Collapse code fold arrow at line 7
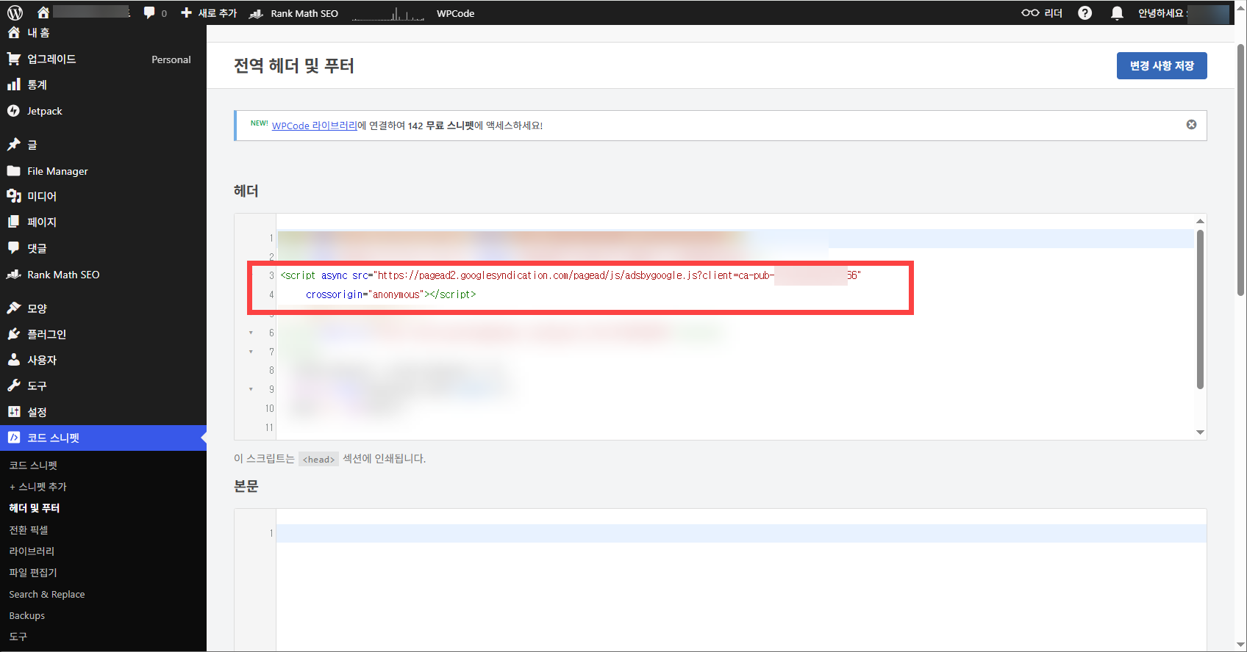The image size is (1247, 652). 251,352
